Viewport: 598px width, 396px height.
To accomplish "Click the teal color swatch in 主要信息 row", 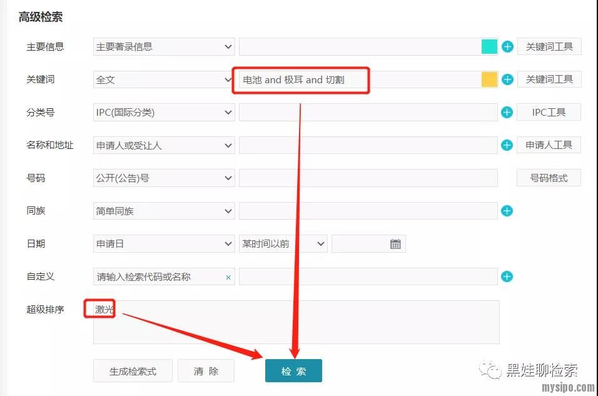I will (x=489, y=46).
